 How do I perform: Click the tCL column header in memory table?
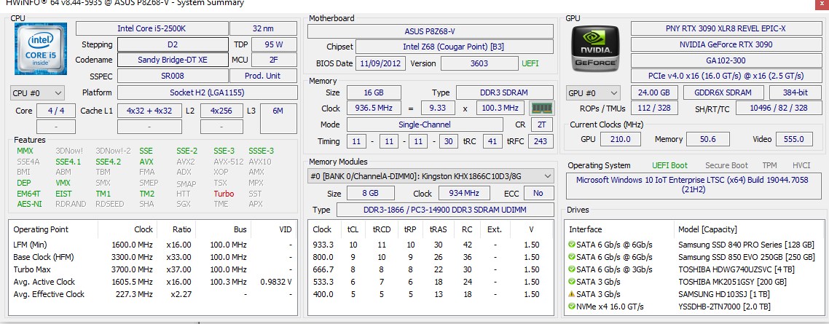[352, 229]
